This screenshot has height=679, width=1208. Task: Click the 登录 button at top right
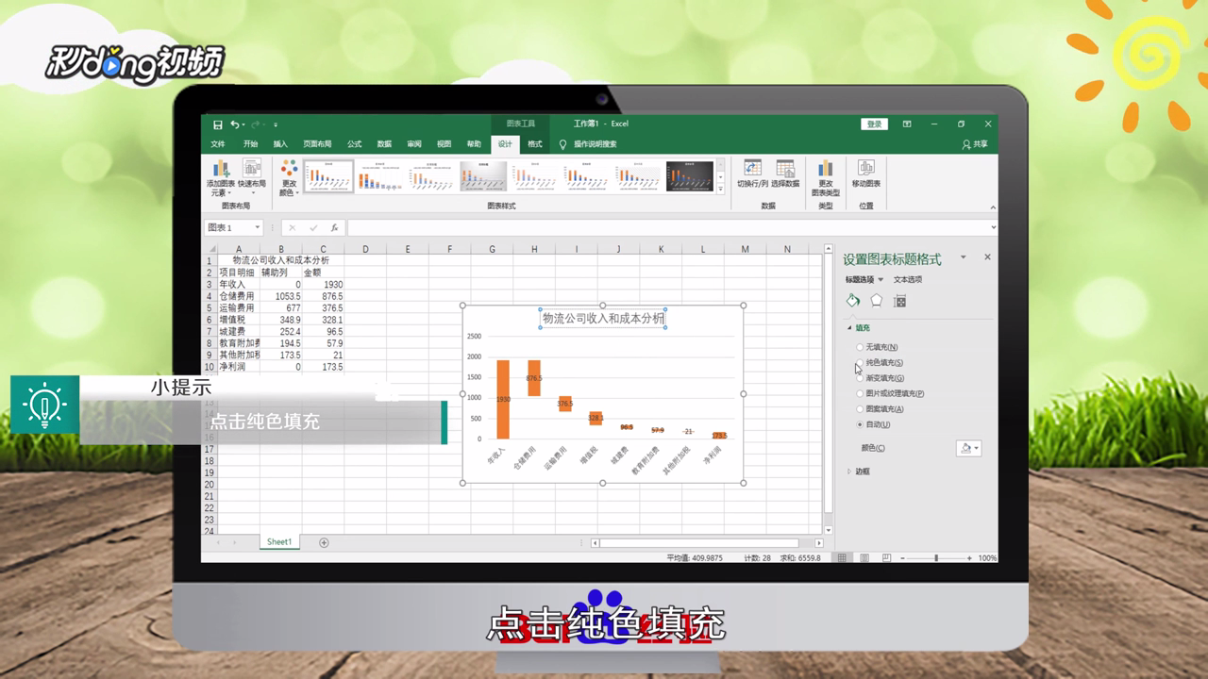coord(873,124)
